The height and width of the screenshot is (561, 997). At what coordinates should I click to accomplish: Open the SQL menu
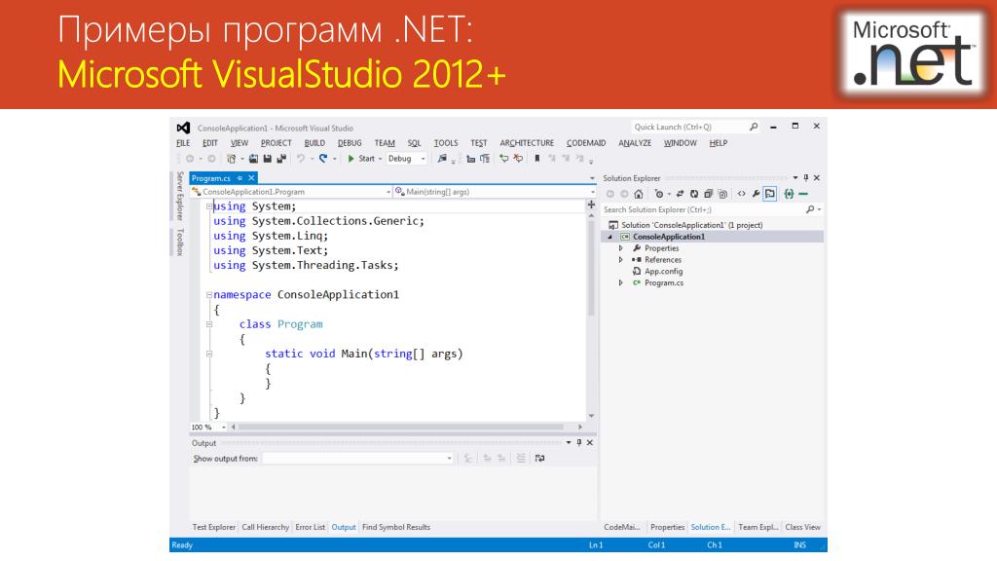click(414, 143)
